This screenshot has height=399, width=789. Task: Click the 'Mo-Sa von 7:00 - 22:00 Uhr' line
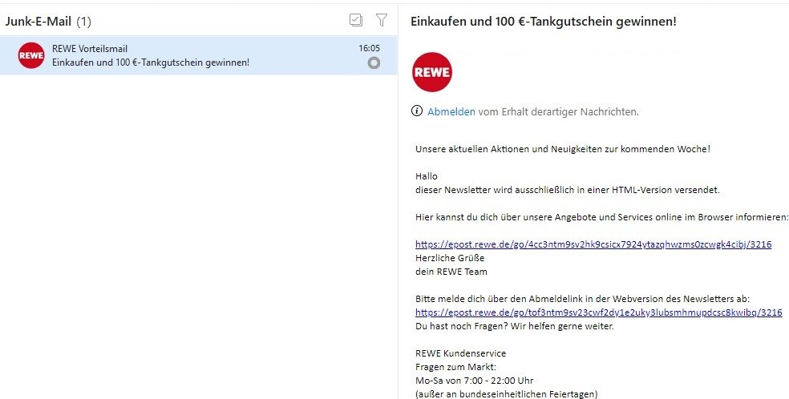click(x=474, y=381)
